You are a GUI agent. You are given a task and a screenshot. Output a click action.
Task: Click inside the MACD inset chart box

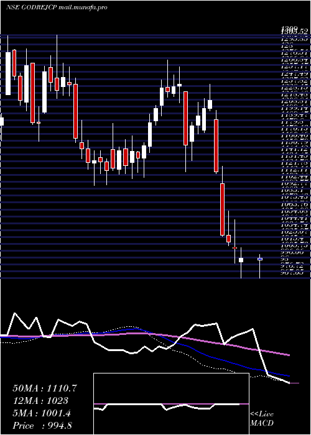pos(171,404)
